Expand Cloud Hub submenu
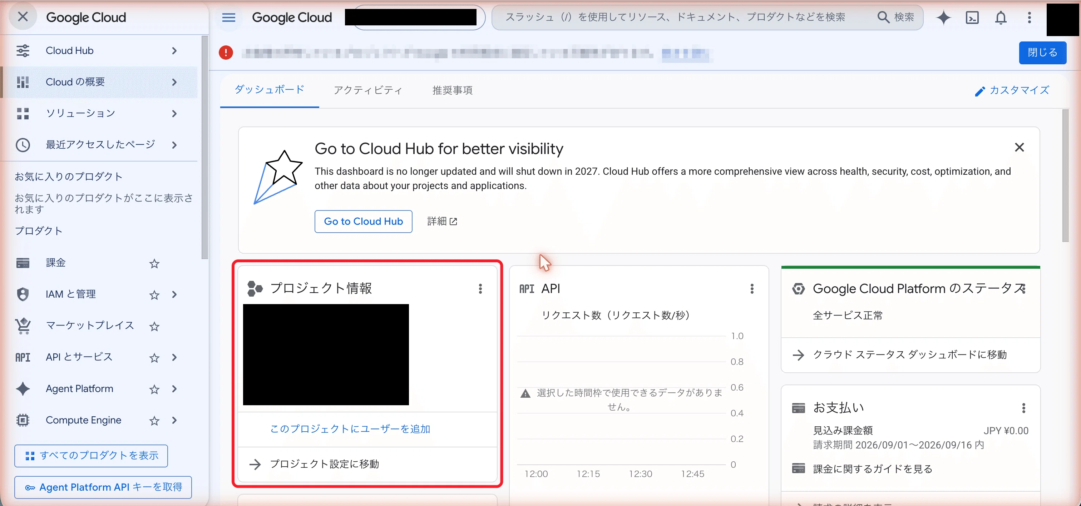 click(174, 51)
